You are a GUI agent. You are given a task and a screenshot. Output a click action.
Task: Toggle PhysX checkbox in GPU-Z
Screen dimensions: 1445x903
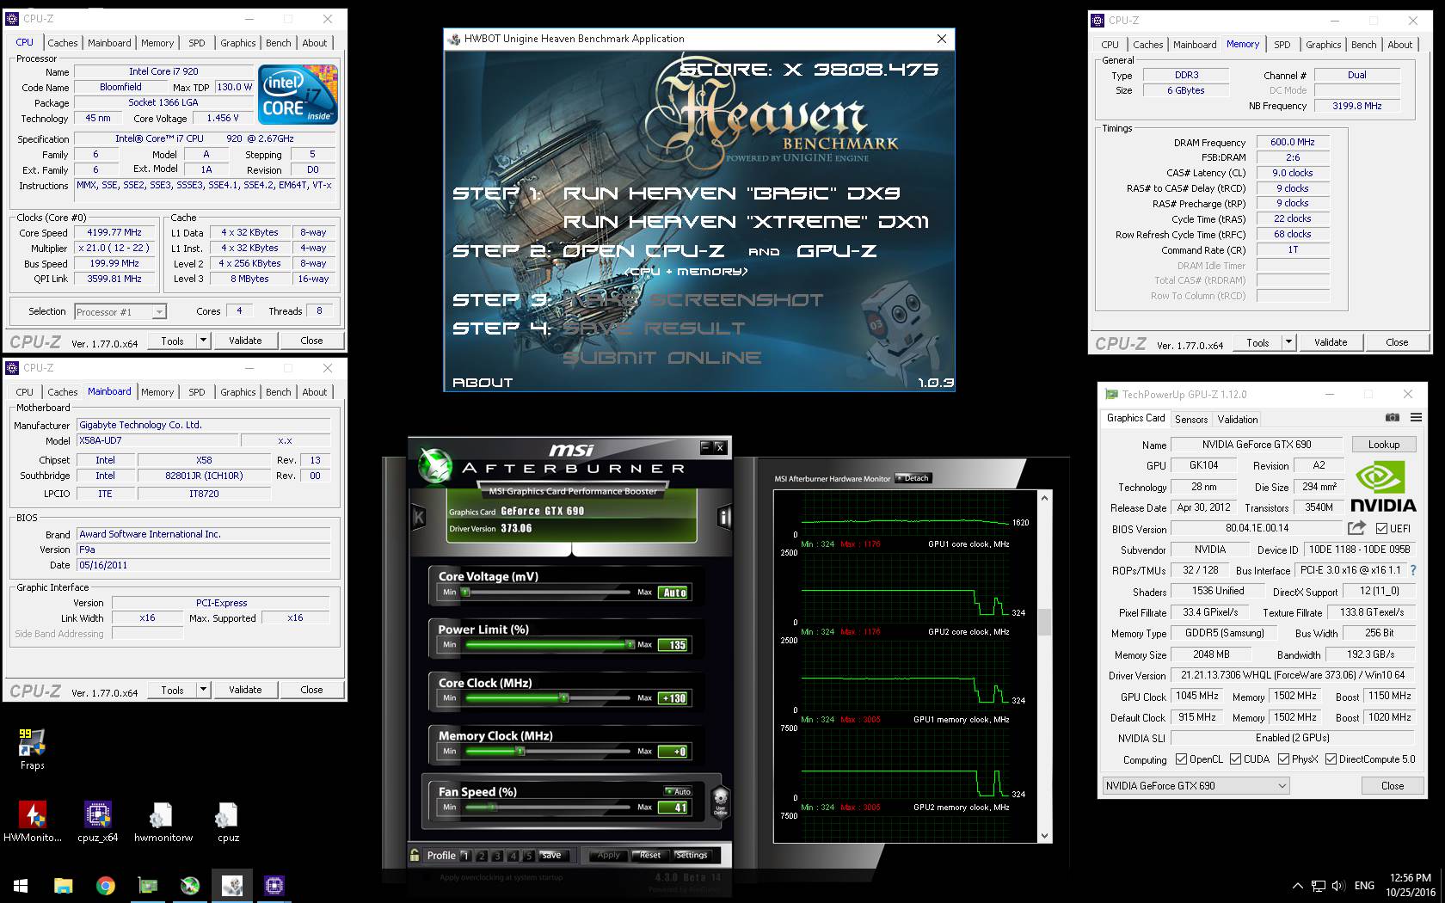click(1283, 759)
